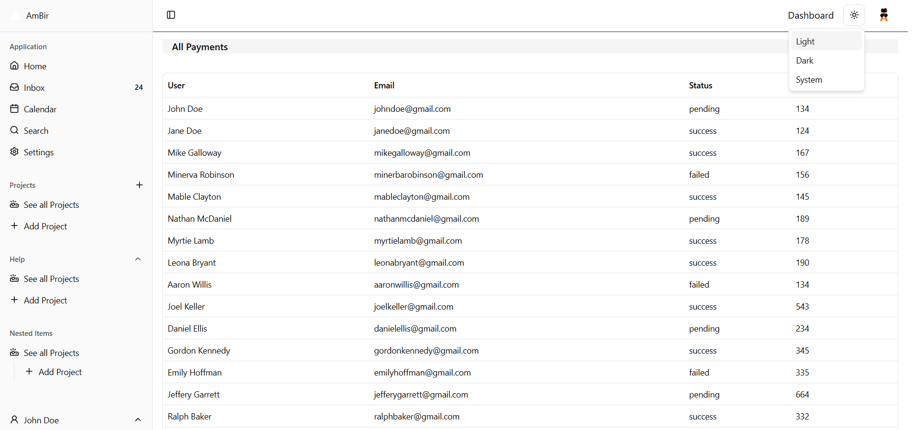
Task: Expand the John Doe user menu chevron
Action: (138, 419)
